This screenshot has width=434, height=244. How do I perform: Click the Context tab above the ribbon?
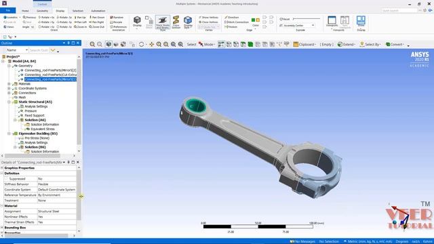[x=42, y=4]
